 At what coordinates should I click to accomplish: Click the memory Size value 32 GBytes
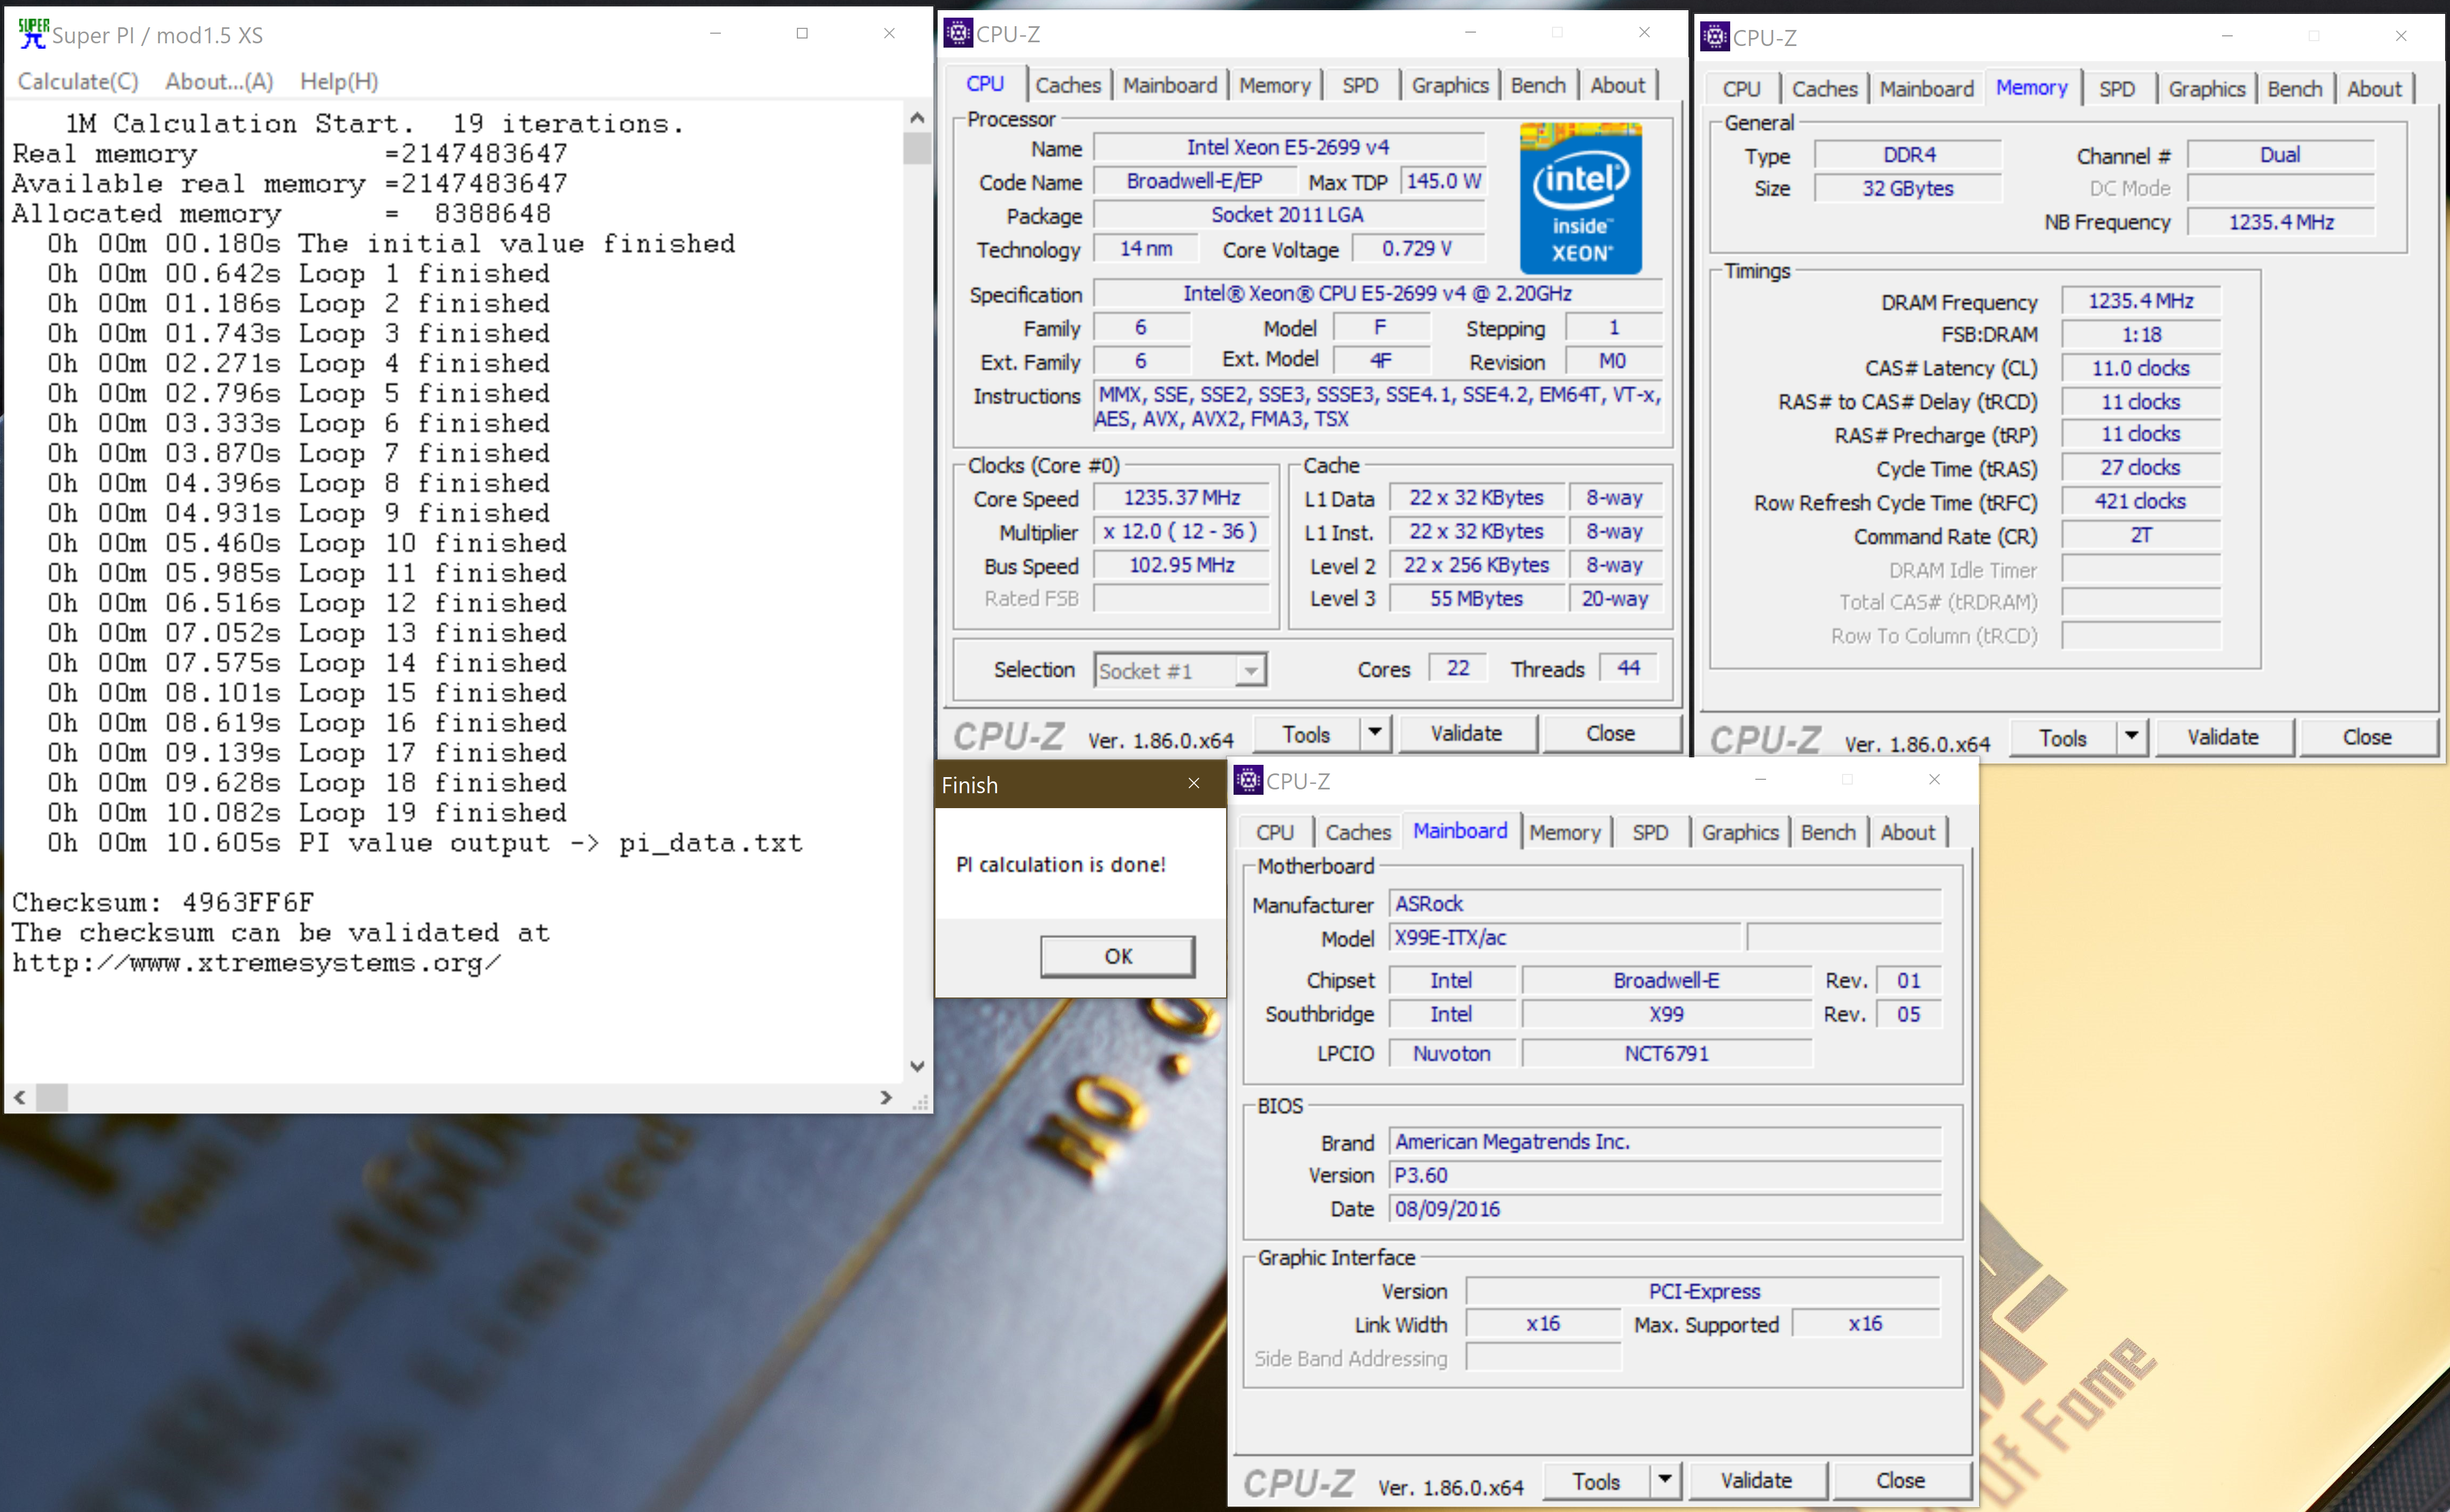pos(1907,188)
